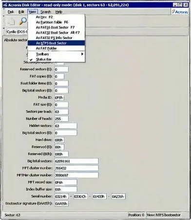Select As Hex view option
The height and width of the screenshot is (220, 191).
coord(57,17)
